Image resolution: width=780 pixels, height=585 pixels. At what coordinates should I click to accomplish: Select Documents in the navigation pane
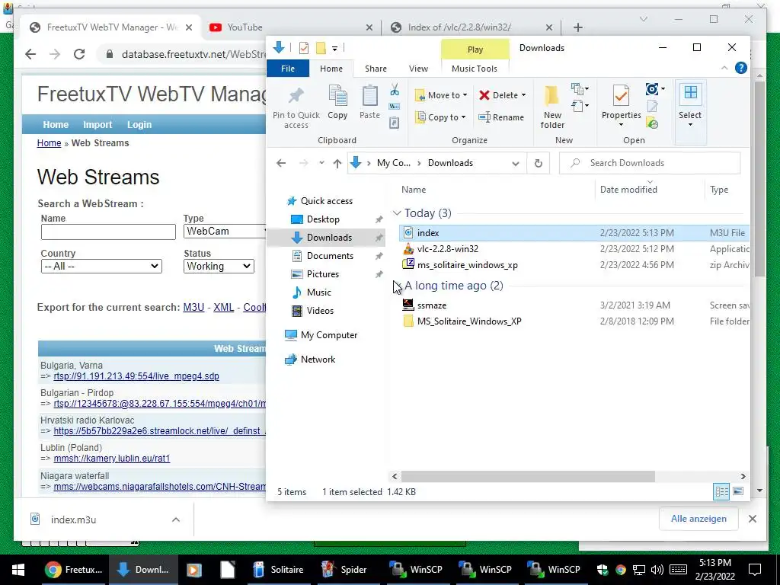tap(330, 256)
